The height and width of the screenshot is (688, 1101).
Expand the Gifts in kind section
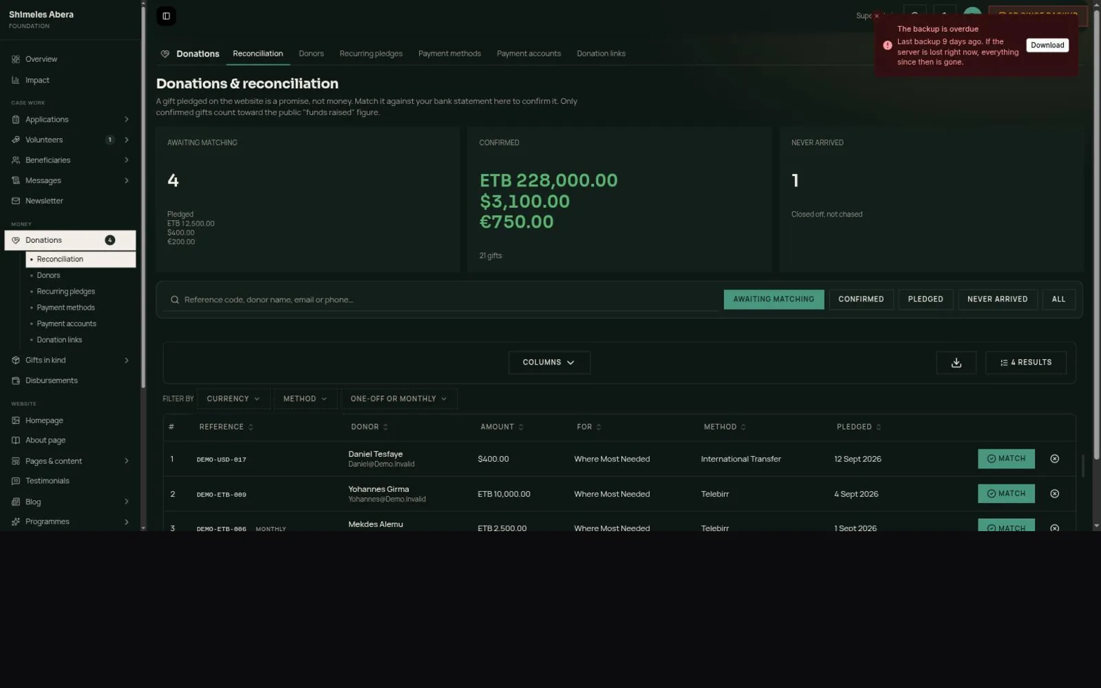[127, 361]
